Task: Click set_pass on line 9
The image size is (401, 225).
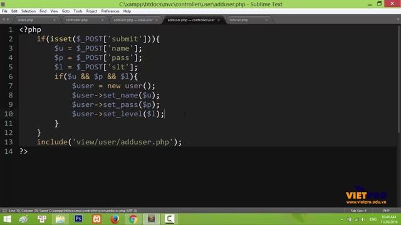Action: point(120,104)
